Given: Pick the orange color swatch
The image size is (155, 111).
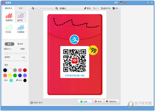Looking at the screenshot, I should point(5,75).
